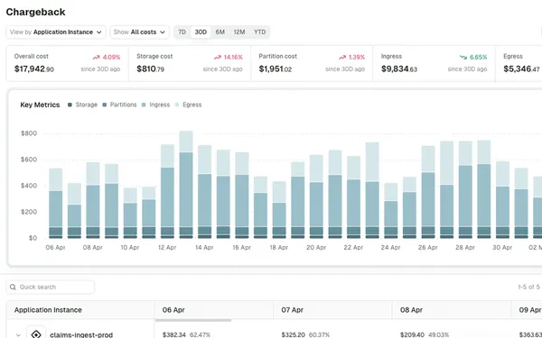
Task: Toggle the Egress legend label
Action: point(192,105)
